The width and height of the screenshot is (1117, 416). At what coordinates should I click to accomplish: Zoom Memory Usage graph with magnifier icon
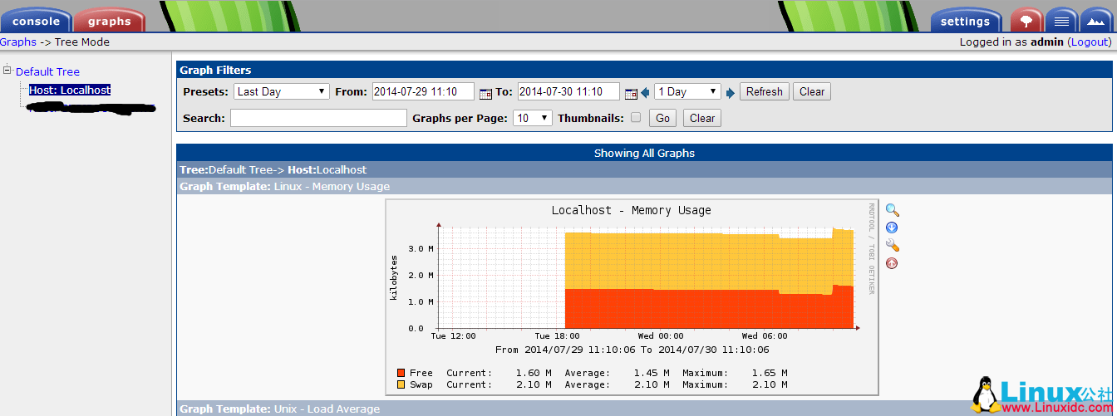(892, 211)
